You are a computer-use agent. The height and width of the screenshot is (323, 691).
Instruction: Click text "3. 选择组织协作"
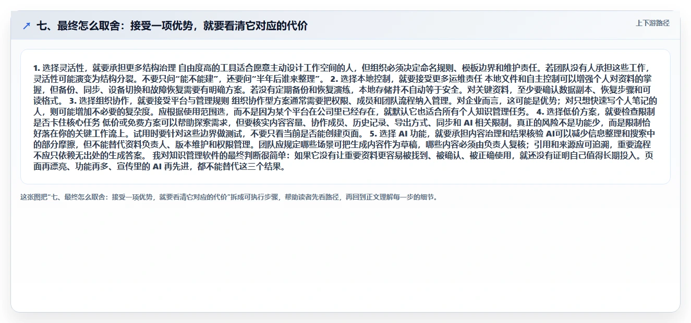100,101
